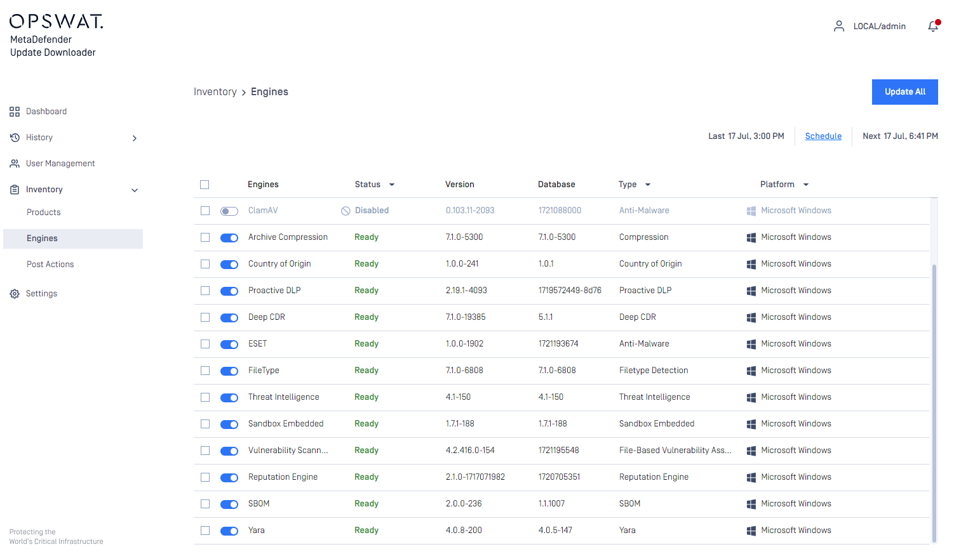Viewport: 954px width, 554px height.
Task: Open the Type column filter dropdown
Action: (648, 185)
